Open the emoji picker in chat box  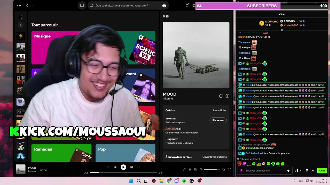288,171
